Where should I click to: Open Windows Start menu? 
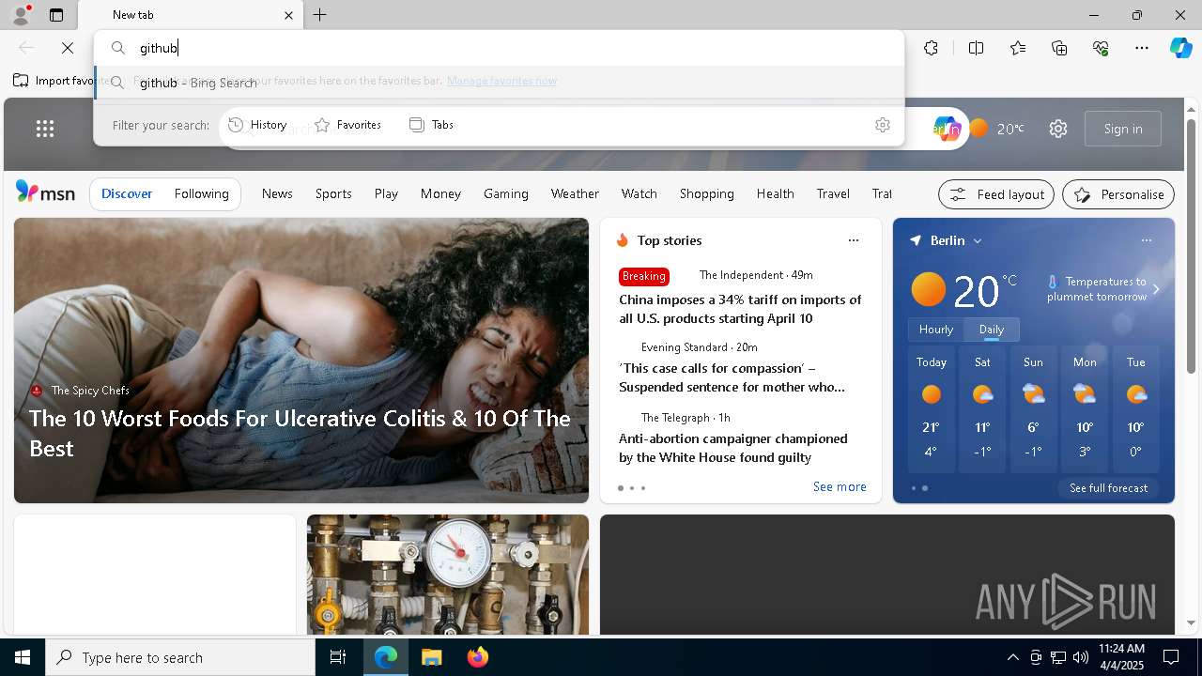click(x=23, y=657)
